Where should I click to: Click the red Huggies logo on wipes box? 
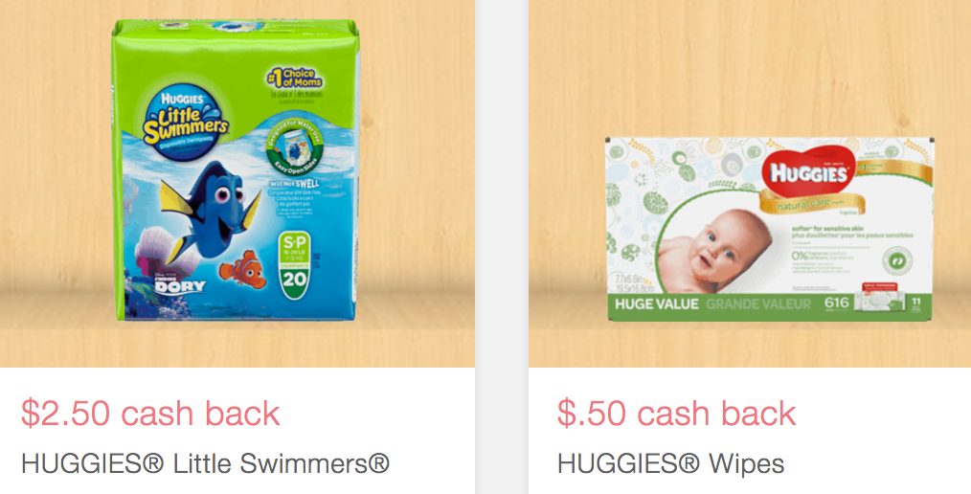[x=808, y=174]
